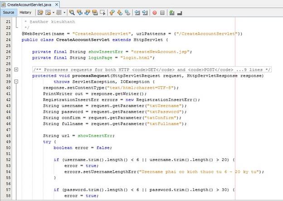Start macro recording with the red circle
Viewport: 283px width, 201px height.
point(155,13)
